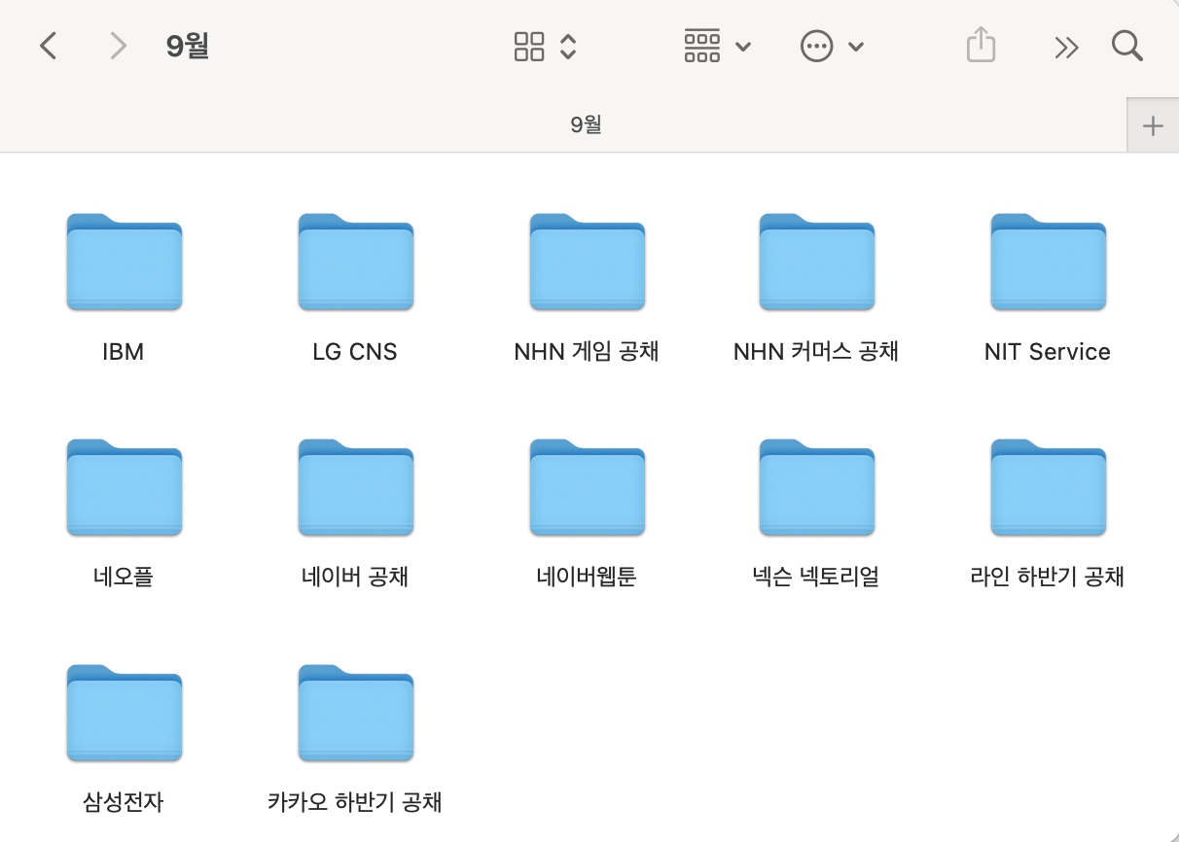This screenshot has height=842, width=1179.
Task: Click the 네오플 name label
Action: (124, 577)
